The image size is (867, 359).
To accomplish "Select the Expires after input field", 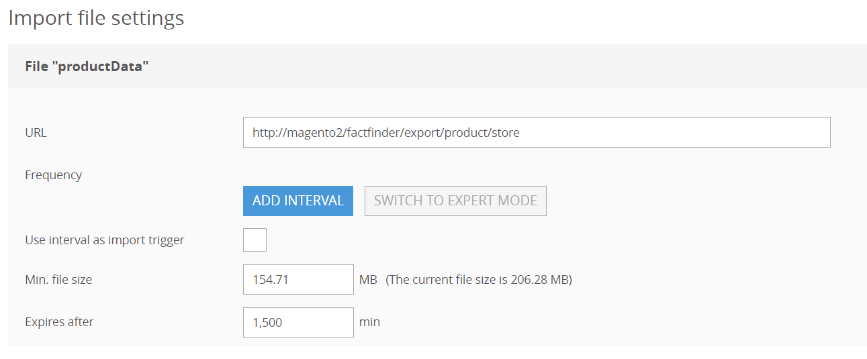I will pos(298,322).
